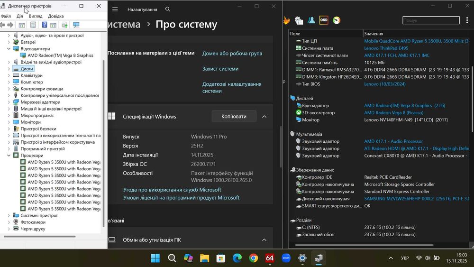Click Device Manager horizontal scrollbar
Viewport: 474px width, 267px height.
point(40,237)
